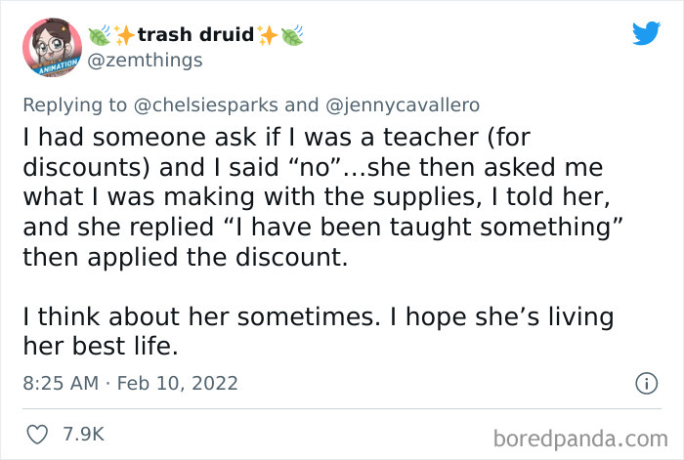
Task: Open the trash druid display name
Action: (195, 36)
